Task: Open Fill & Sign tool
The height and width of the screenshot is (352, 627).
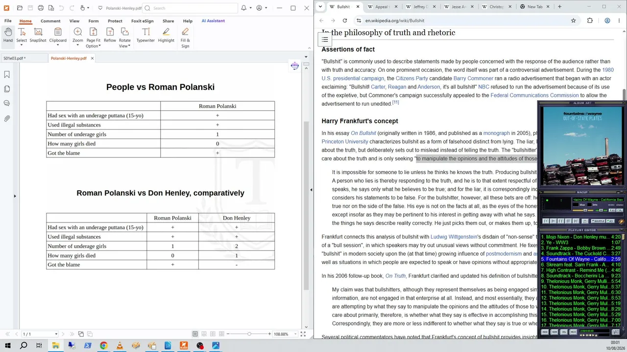Action: 185,37
